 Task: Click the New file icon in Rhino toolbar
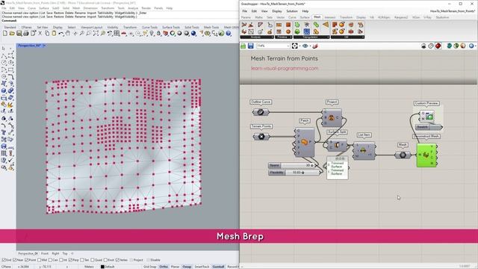point(5,34)
